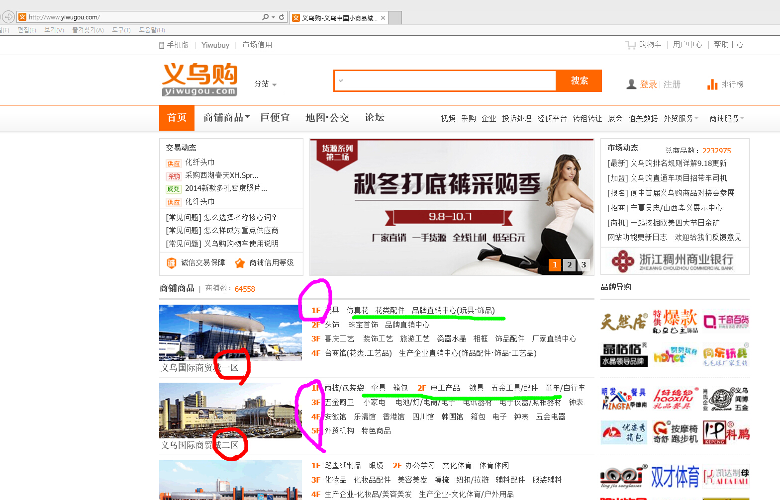This screenshot has height=500, width=780.
Task: Open search category dropdown in search box
Action: click(341, 81)
